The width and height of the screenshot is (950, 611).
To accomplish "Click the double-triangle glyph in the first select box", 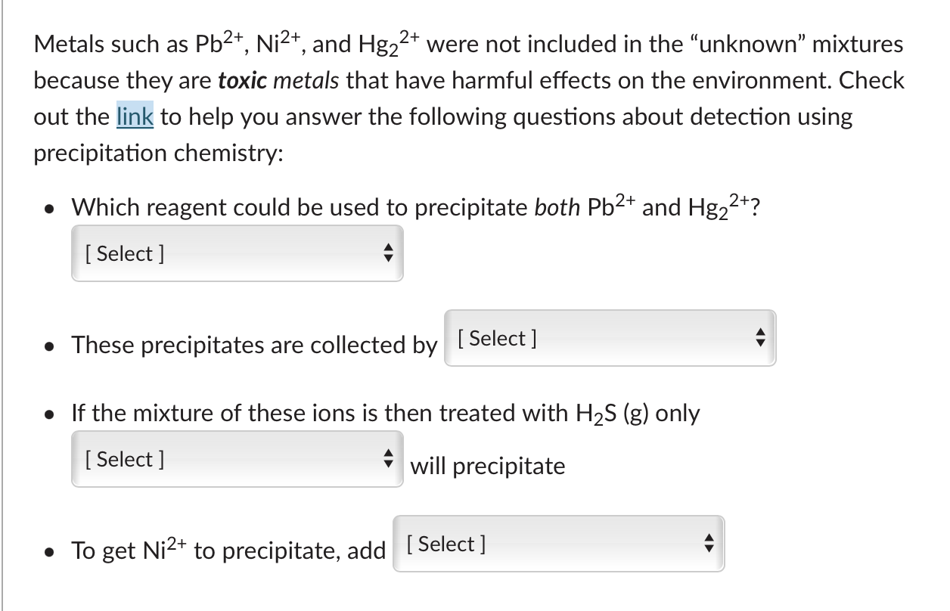I will click(389, 253).
